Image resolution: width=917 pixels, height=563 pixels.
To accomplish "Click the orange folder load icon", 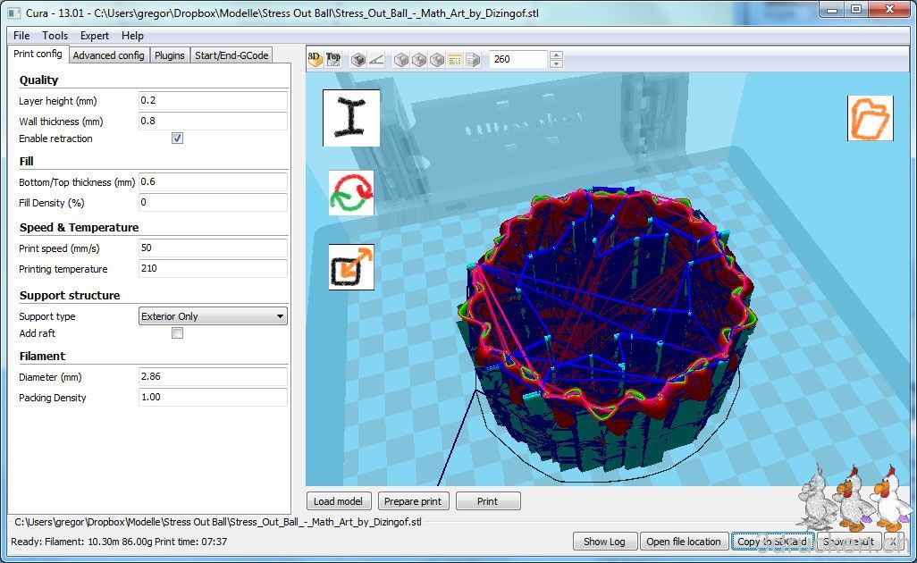I will point(871,118).
